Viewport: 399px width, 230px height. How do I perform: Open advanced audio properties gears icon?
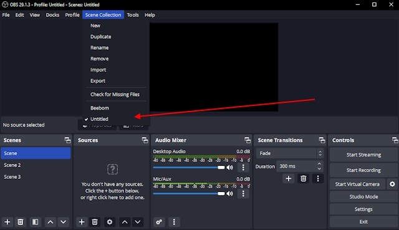click(x=160, y=222)
